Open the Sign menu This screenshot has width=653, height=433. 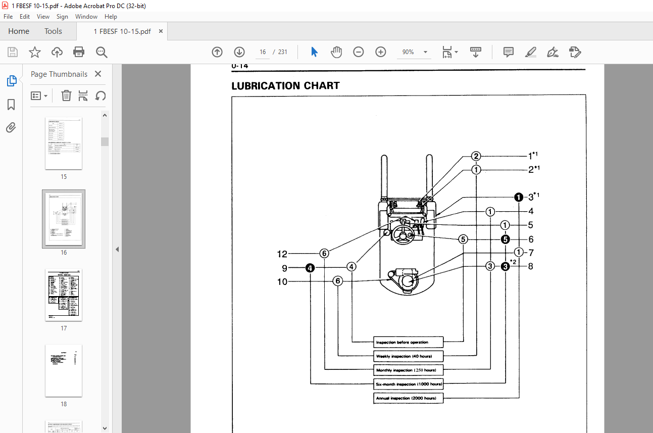pos(62,17)
